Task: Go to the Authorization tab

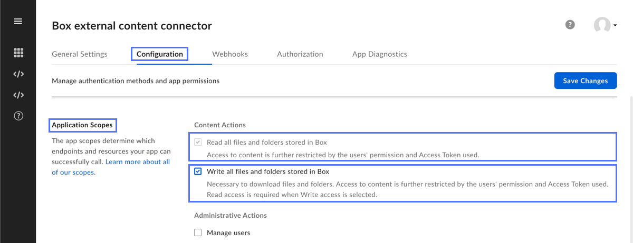Action: [x=300, y=54]
